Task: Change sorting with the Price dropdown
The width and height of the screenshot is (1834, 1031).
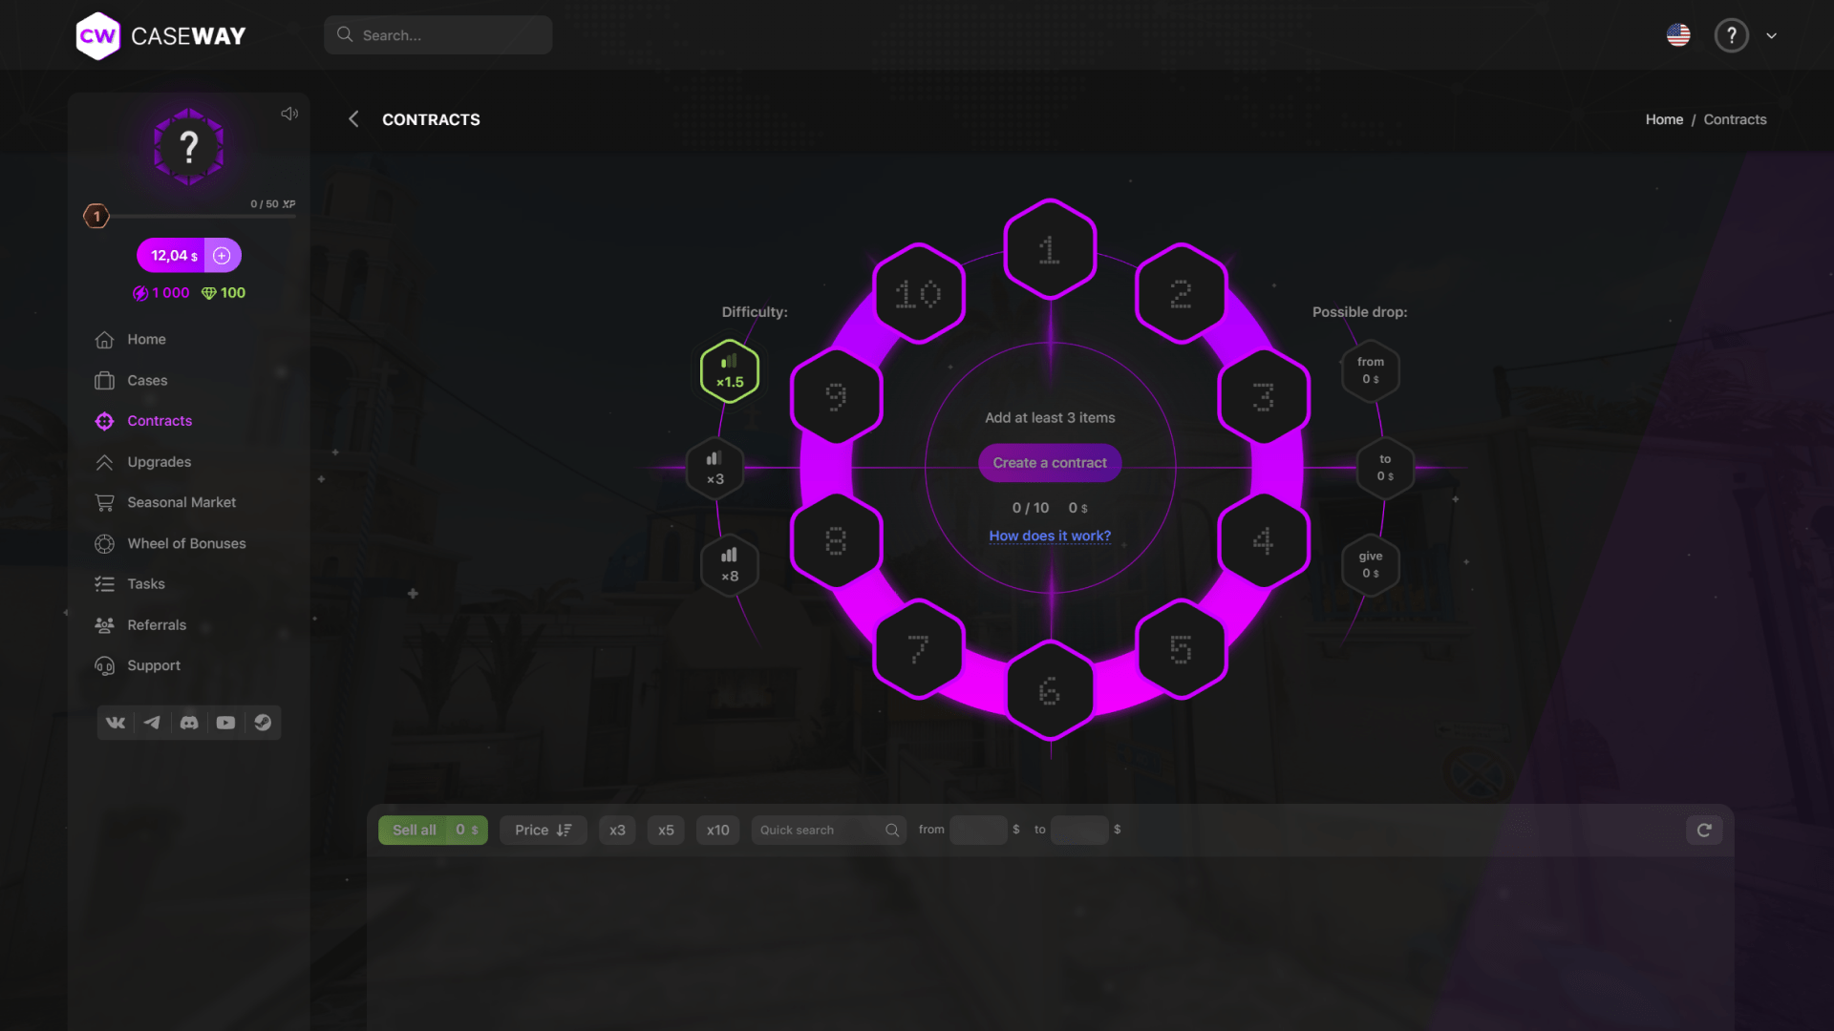Action: pos(543,830)
